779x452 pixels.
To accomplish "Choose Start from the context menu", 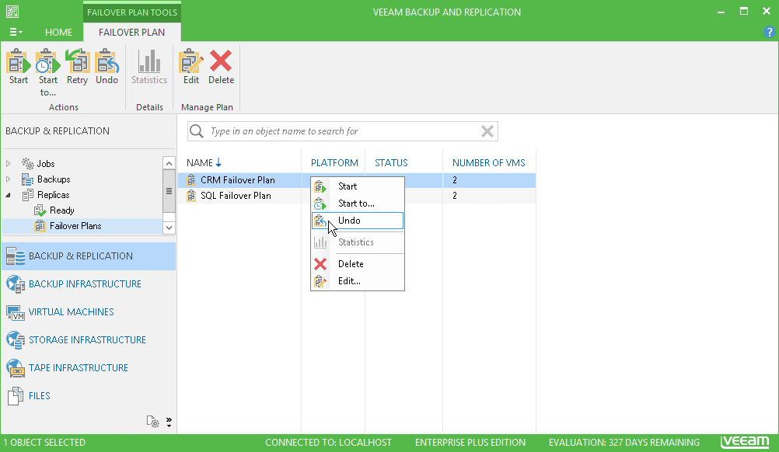I will [357, 186].
